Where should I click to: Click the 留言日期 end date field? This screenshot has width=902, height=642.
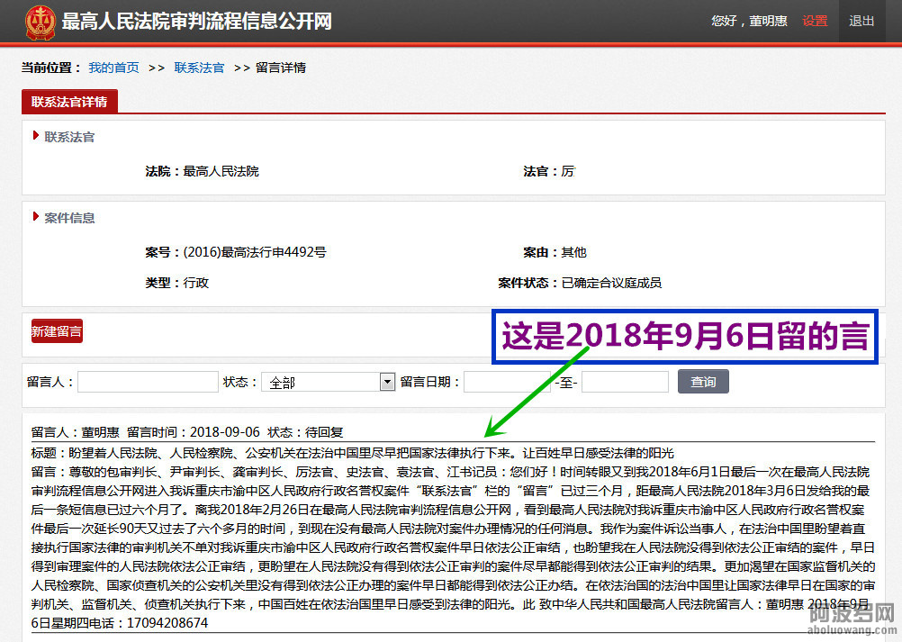(x=625, y=382)
